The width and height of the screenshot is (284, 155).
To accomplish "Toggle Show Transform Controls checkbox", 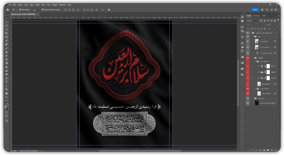I will click(x=43, y=10).
